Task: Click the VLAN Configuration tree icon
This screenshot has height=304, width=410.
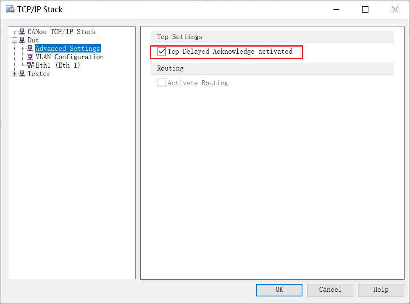Action: click(x=30, y=57)
